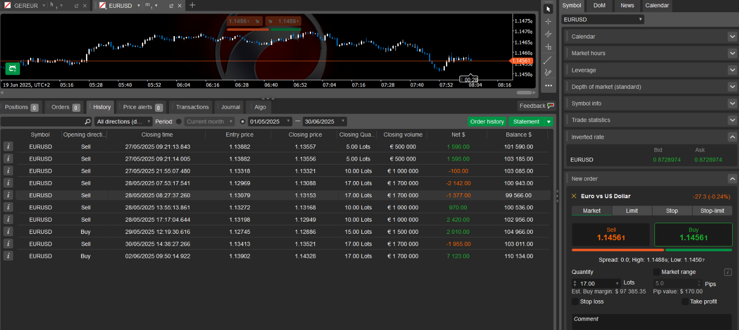The height and width of the screenshot is (330, 739).
Task: Click the Order history button
Action: [x=487, y=122]
